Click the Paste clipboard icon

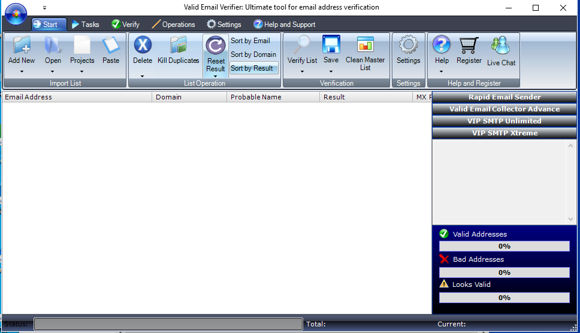[x=111, y=45]
